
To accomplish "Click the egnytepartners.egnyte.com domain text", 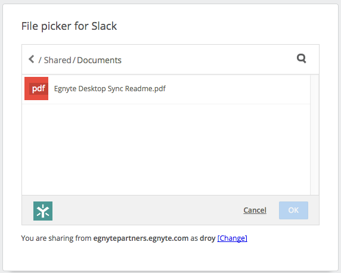I will click(x=141, y=238).
